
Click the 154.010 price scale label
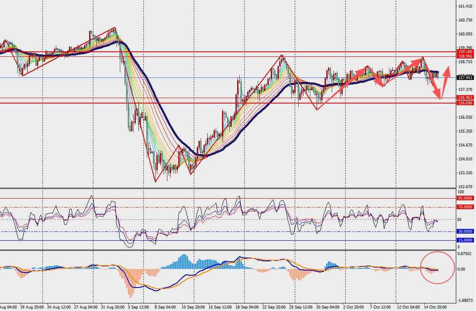tap(465, 159)
